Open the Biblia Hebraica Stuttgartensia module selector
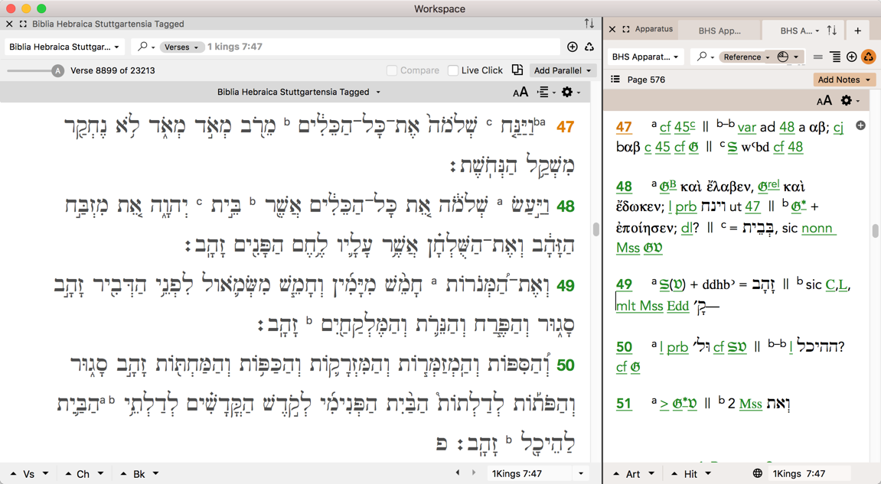 (64, 47)
